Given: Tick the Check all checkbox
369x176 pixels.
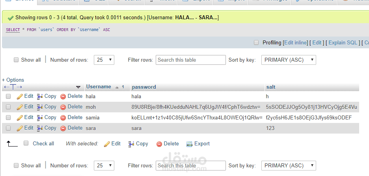Looking at the screenshot, I should click(26, 143).
